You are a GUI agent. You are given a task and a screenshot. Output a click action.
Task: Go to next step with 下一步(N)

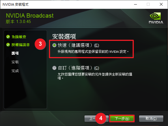pos(122,119)
